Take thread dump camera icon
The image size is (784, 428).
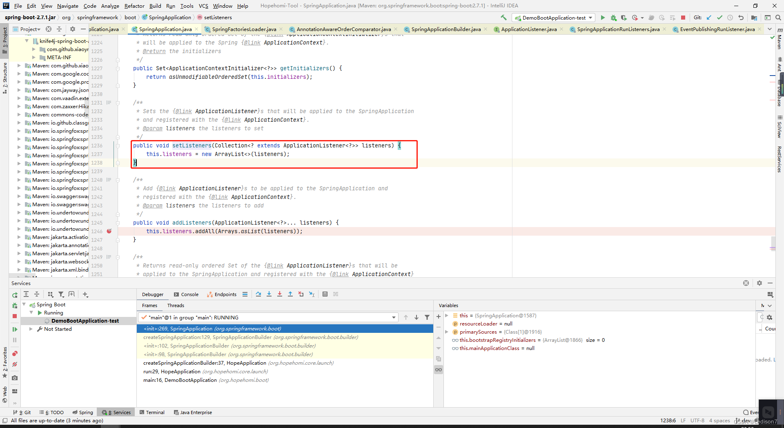[x=15, y=378]
